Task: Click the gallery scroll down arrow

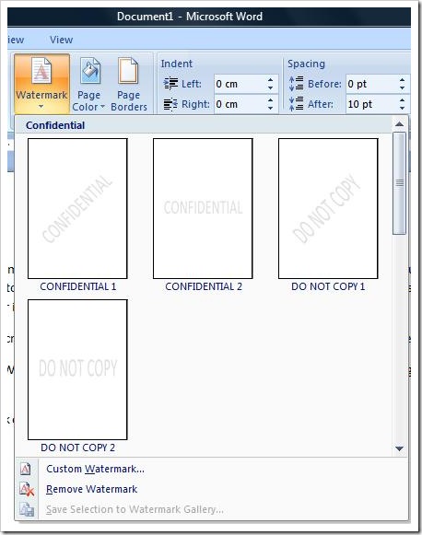Action: pos(399,448)
